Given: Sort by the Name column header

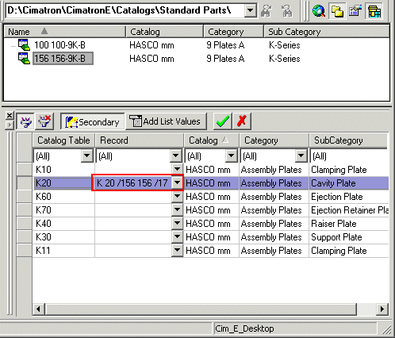Looking at the screenshot, I should click(x=65, y=32).
